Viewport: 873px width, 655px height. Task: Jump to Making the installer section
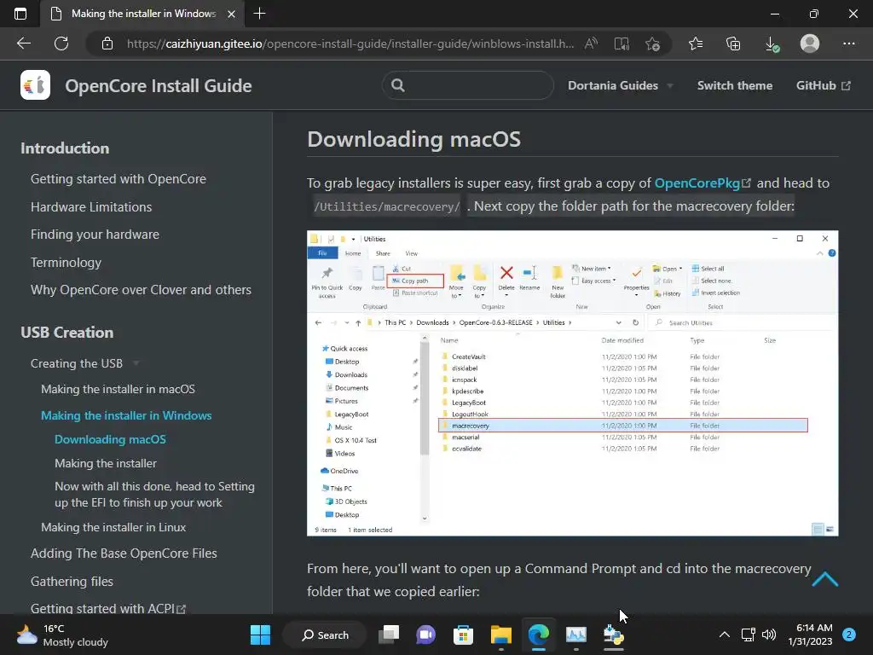point(105,463)
